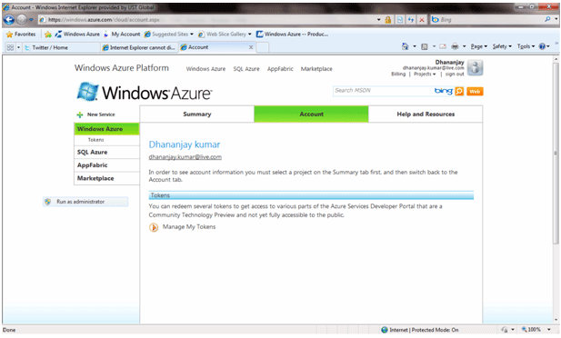Go back with the browser Back arrow
Screen dimensions: 561x338
[9, 20]
